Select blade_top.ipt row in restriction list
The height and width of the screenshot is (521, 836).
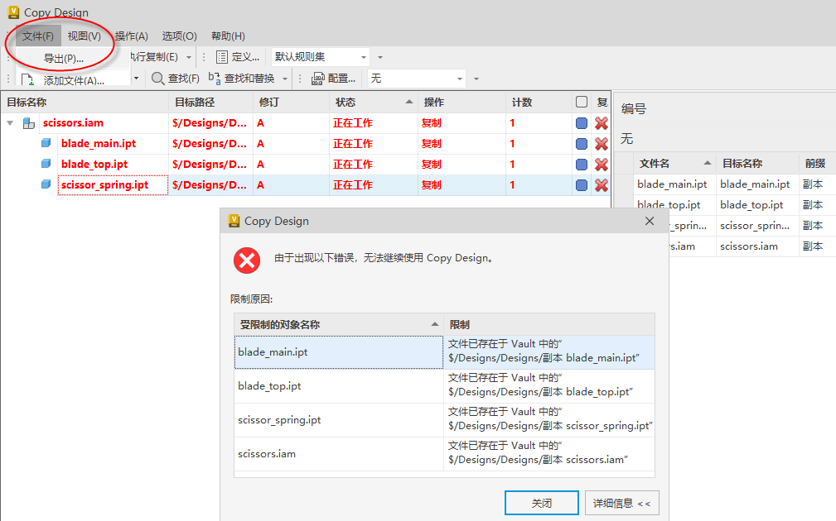[x=445, y=386]
